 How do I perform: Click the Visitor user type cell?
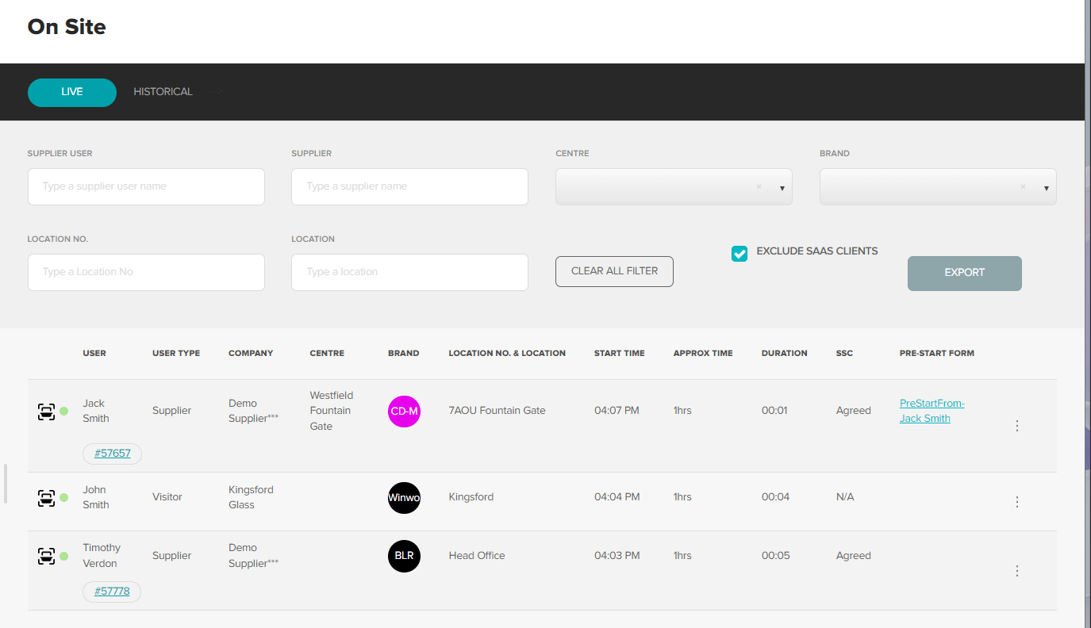(x=167, y=497)
